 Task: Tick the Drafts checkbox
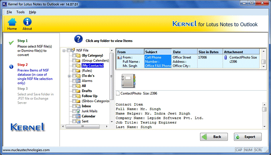[74, 91]
